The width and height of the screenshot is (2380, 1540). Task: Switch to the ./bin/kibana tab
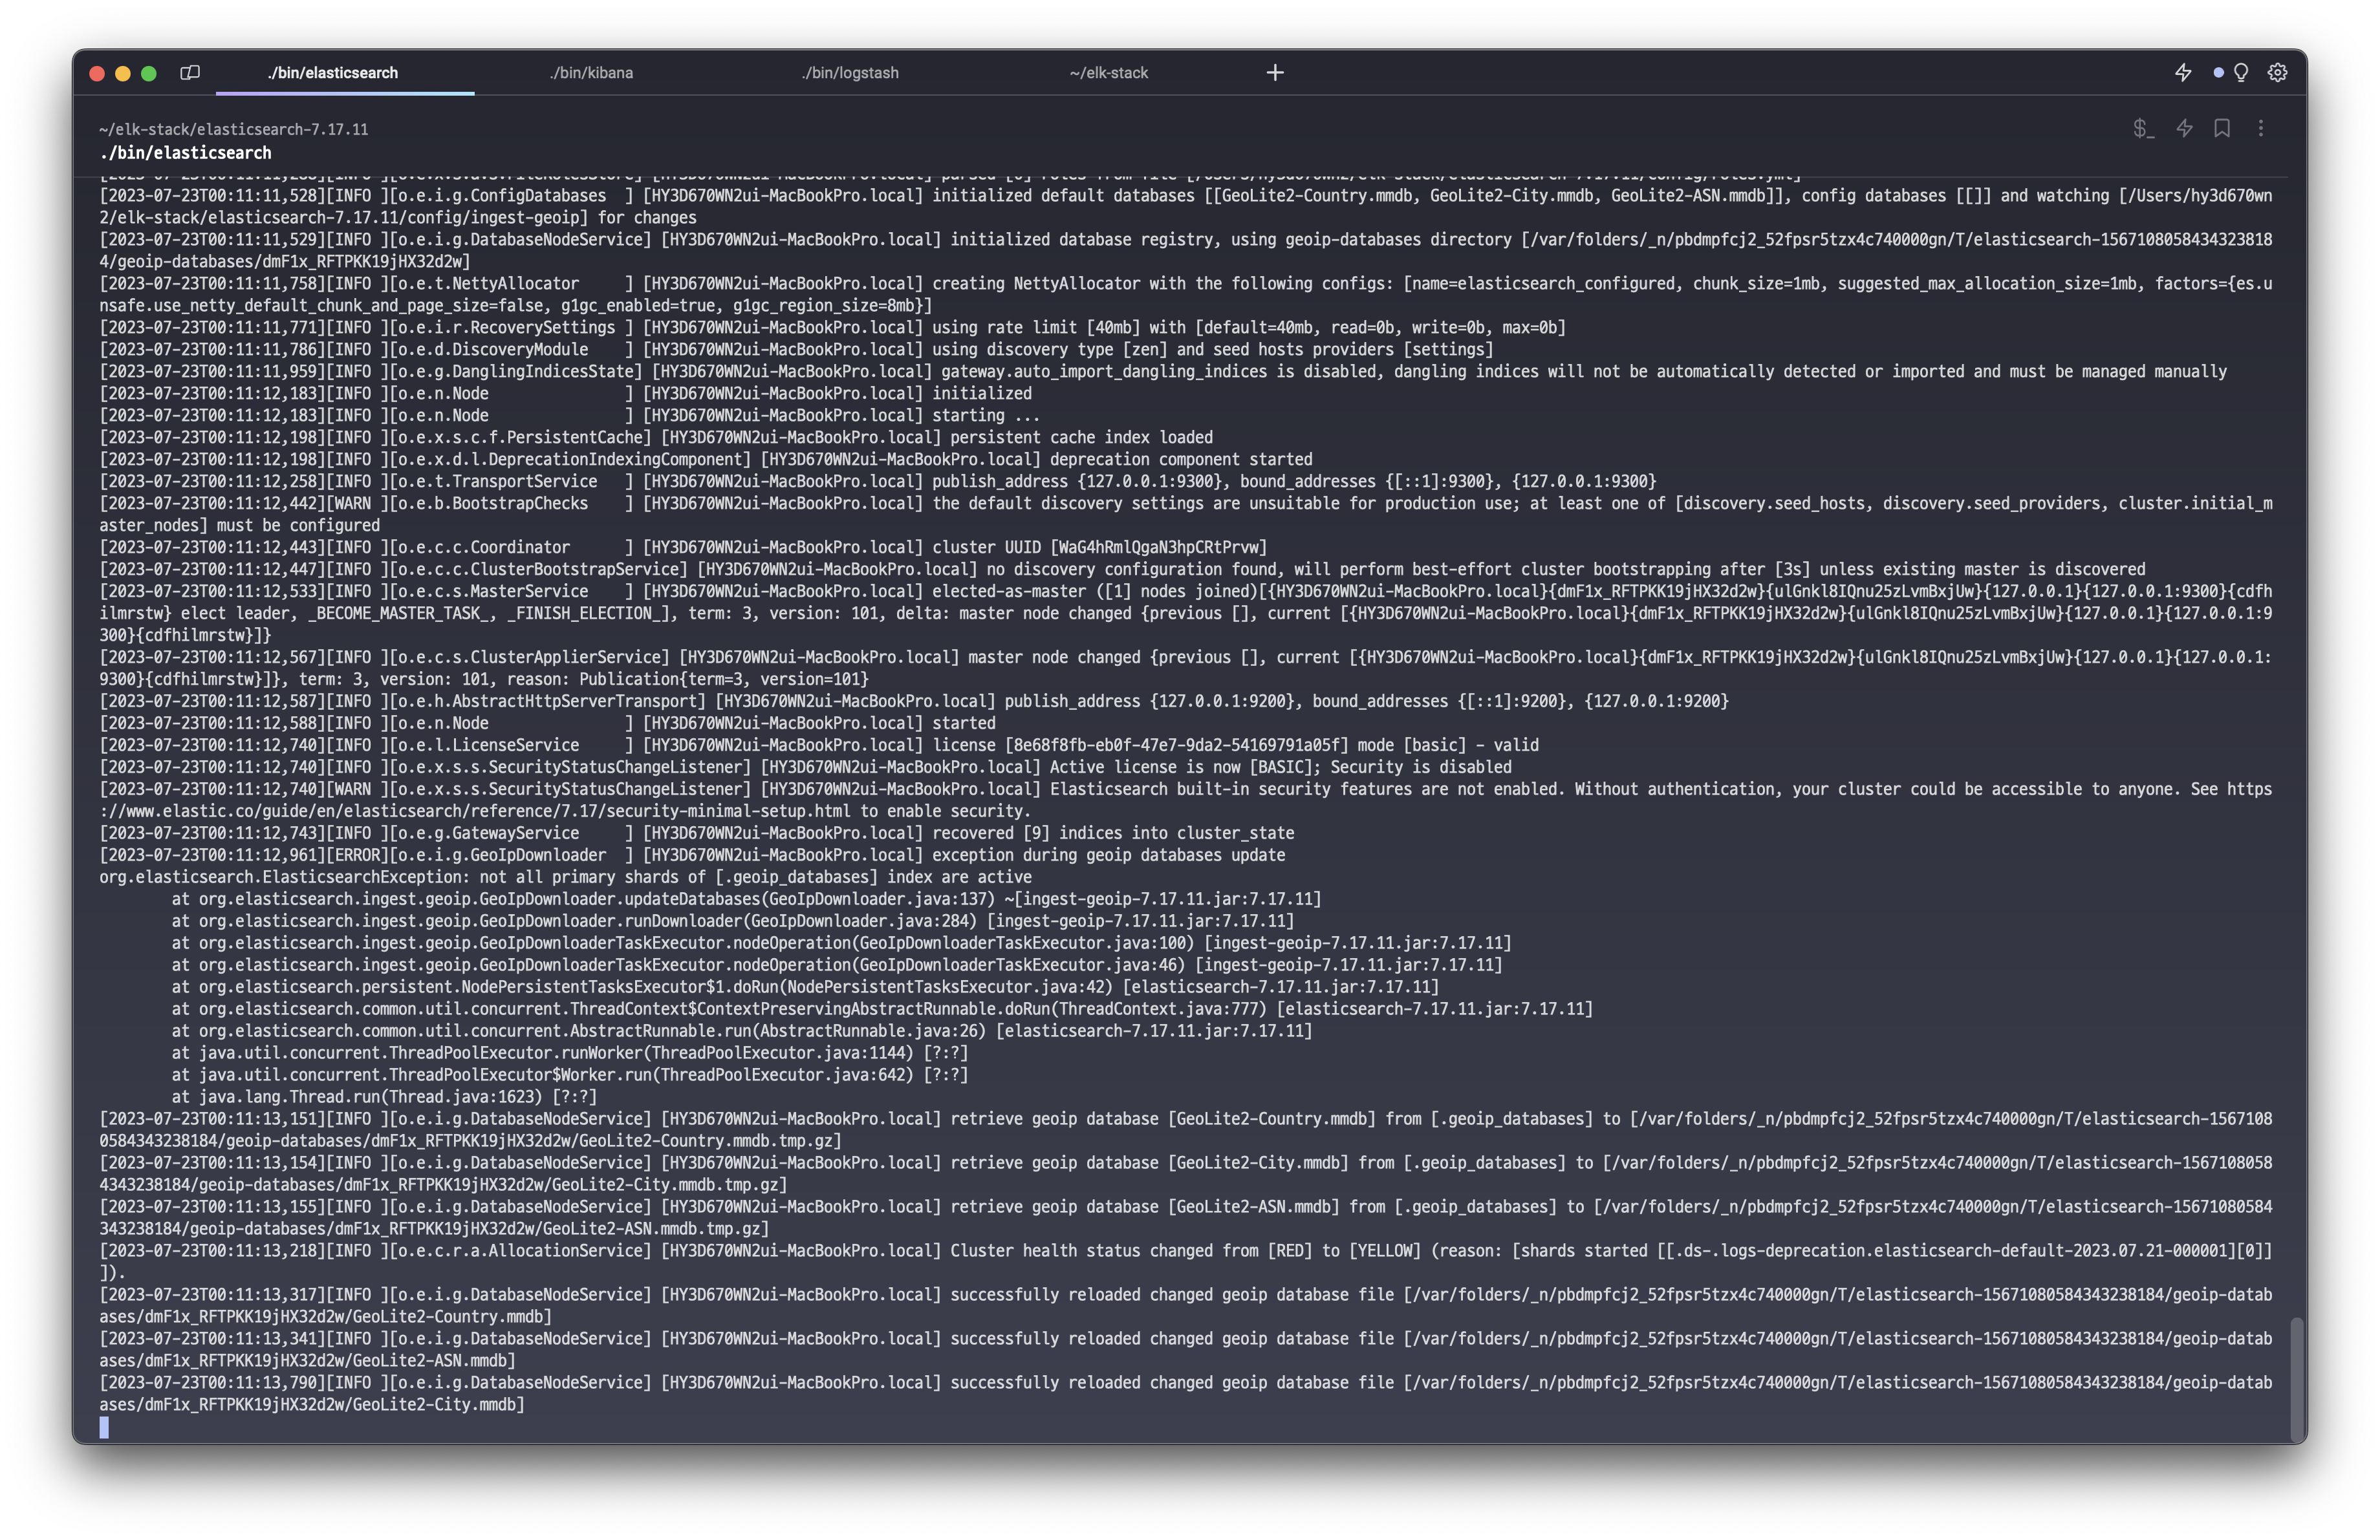click(591, 73)
